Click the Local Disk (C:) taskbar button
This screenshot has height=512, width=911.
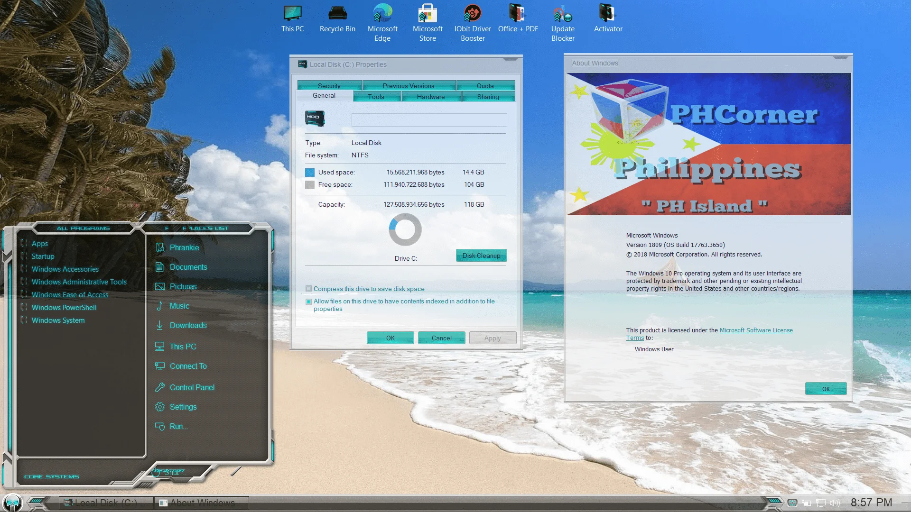pyautogui.click(x=106, y=503)
